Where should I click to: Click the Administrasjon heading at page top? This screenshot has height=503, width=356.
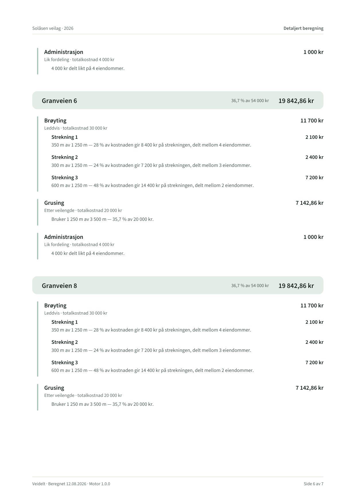point(64,52)
